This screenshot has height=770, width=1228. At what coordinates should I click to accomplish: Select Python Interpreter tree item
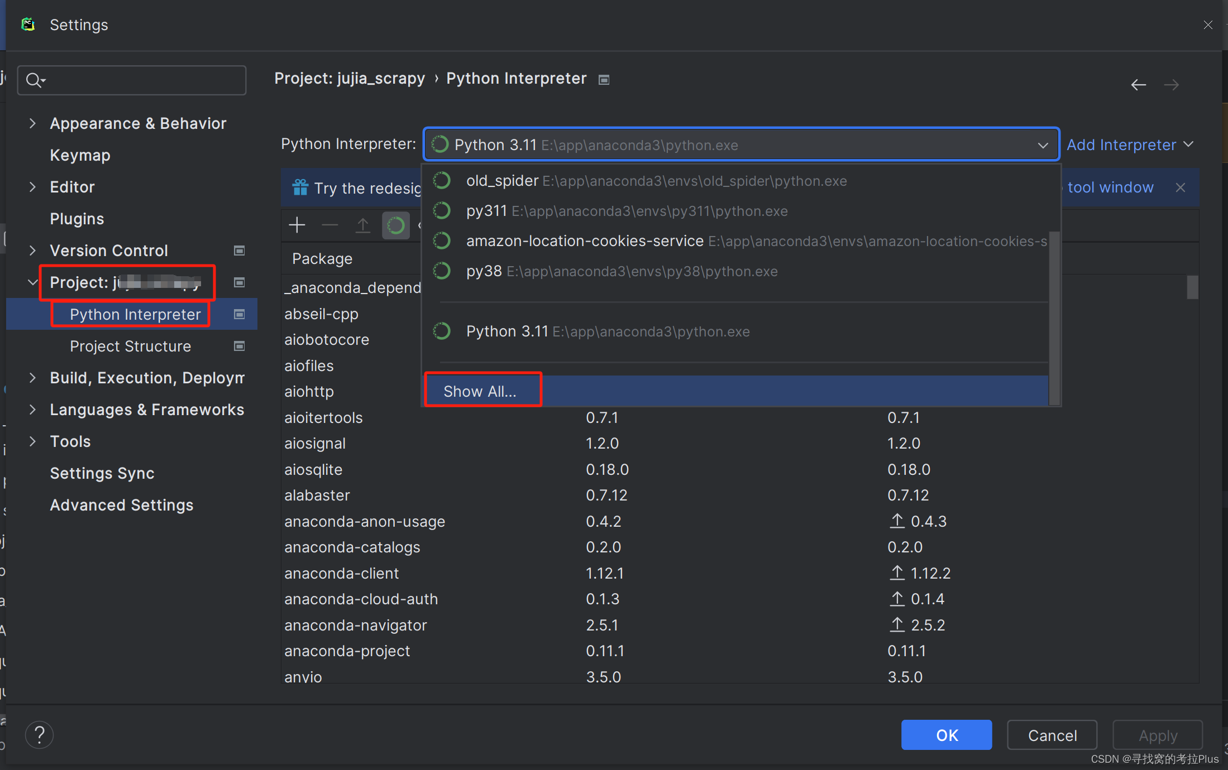tap(135, 314)
